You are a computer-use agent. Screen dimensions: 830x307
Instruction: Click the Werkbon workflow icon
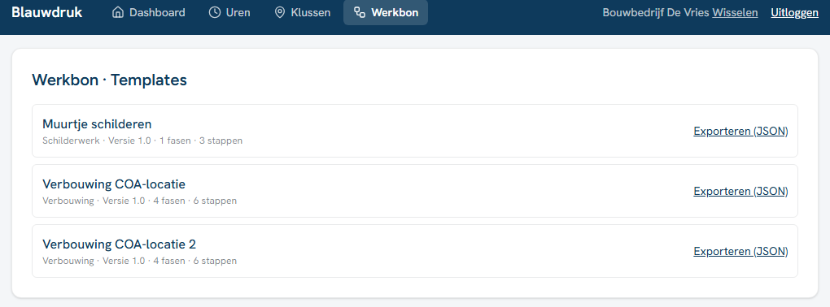(360, 12)
